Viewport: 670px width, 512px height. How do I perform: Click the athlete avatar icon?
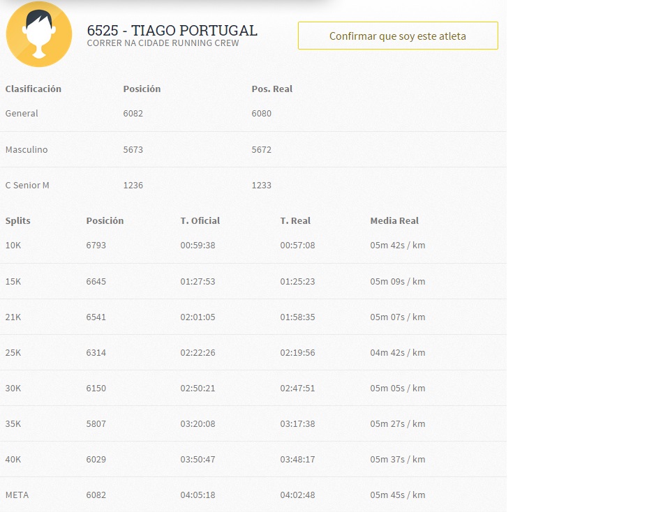click(39, 34)
